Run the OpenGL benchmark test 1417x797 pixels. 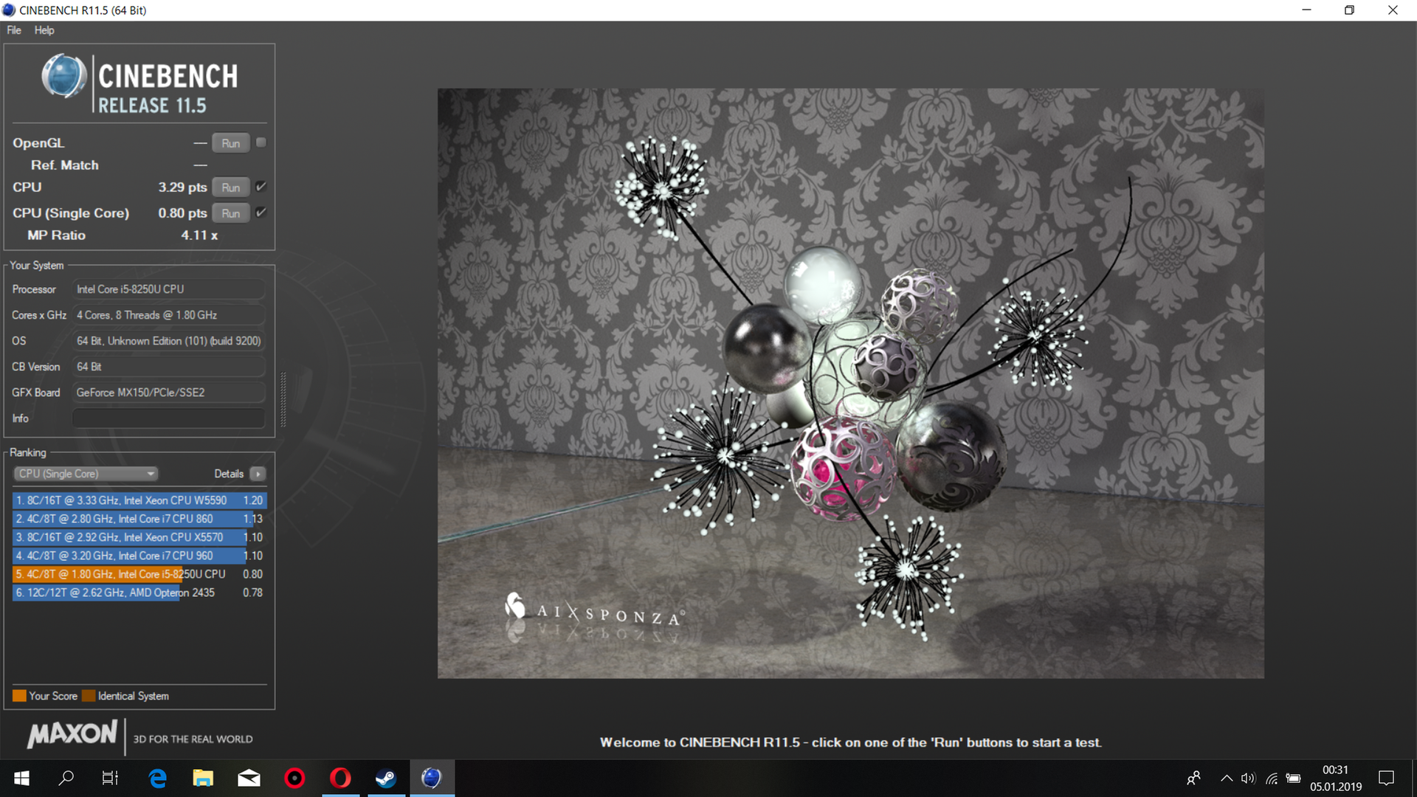pyautogui.click(x=231, y=143)
